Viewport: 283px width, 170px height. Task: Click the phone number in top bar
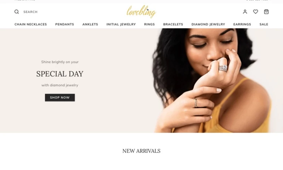pos(258,0)
